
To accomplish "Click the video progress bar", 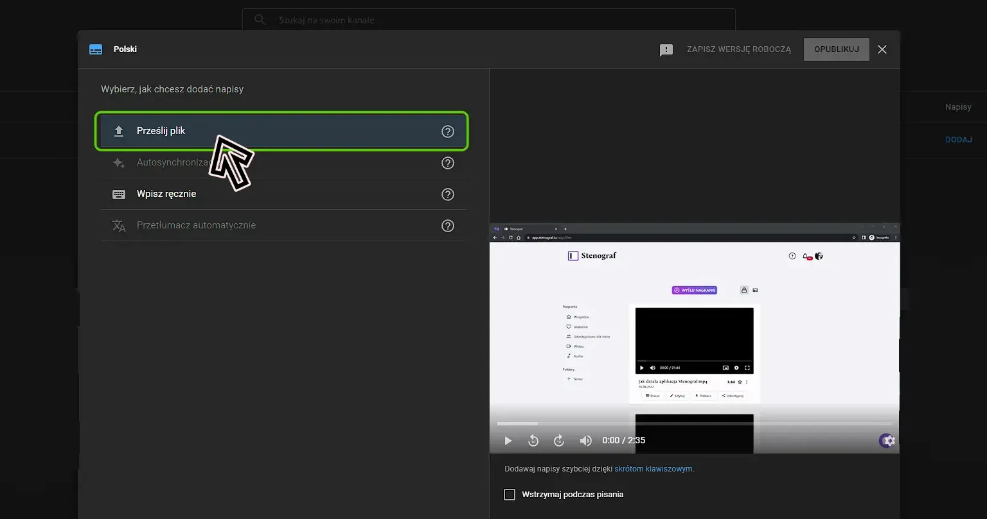I will [x=694, y=423].
